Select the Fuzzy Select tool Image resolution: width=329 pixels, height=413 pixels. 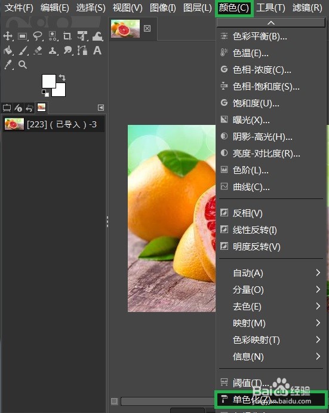pyautogui.click(x=53, y=36)
